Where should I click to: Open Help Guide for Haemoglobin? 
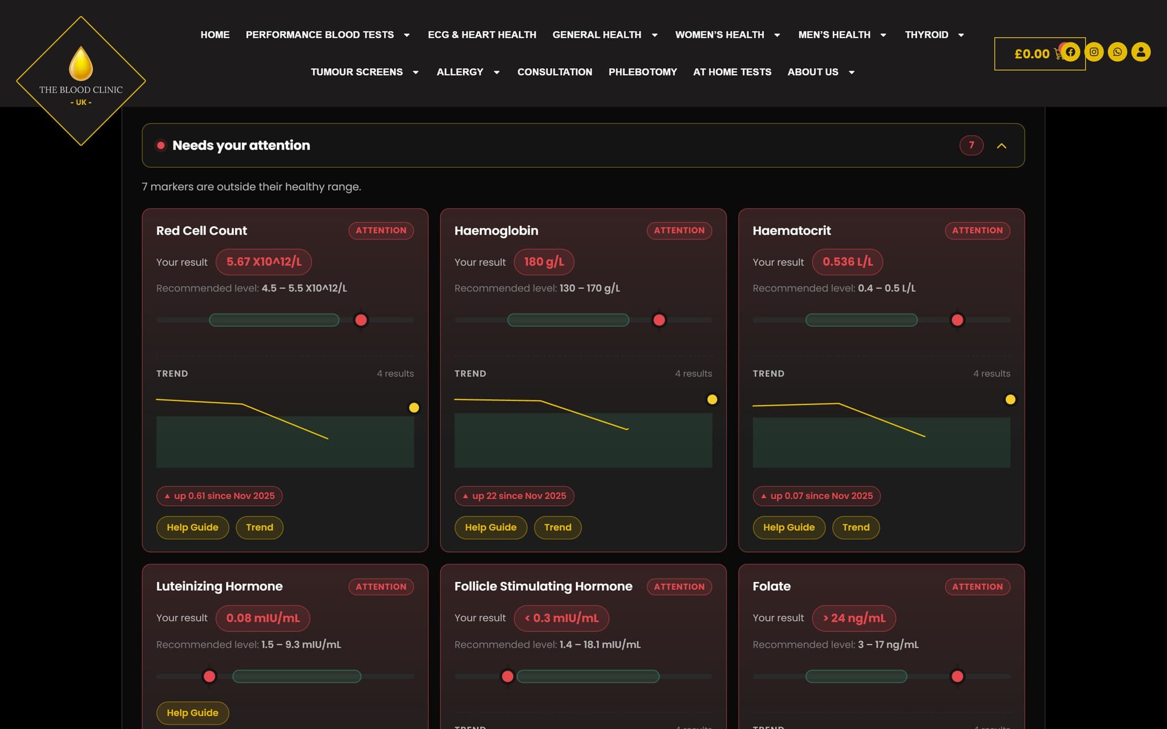(491, 527)
